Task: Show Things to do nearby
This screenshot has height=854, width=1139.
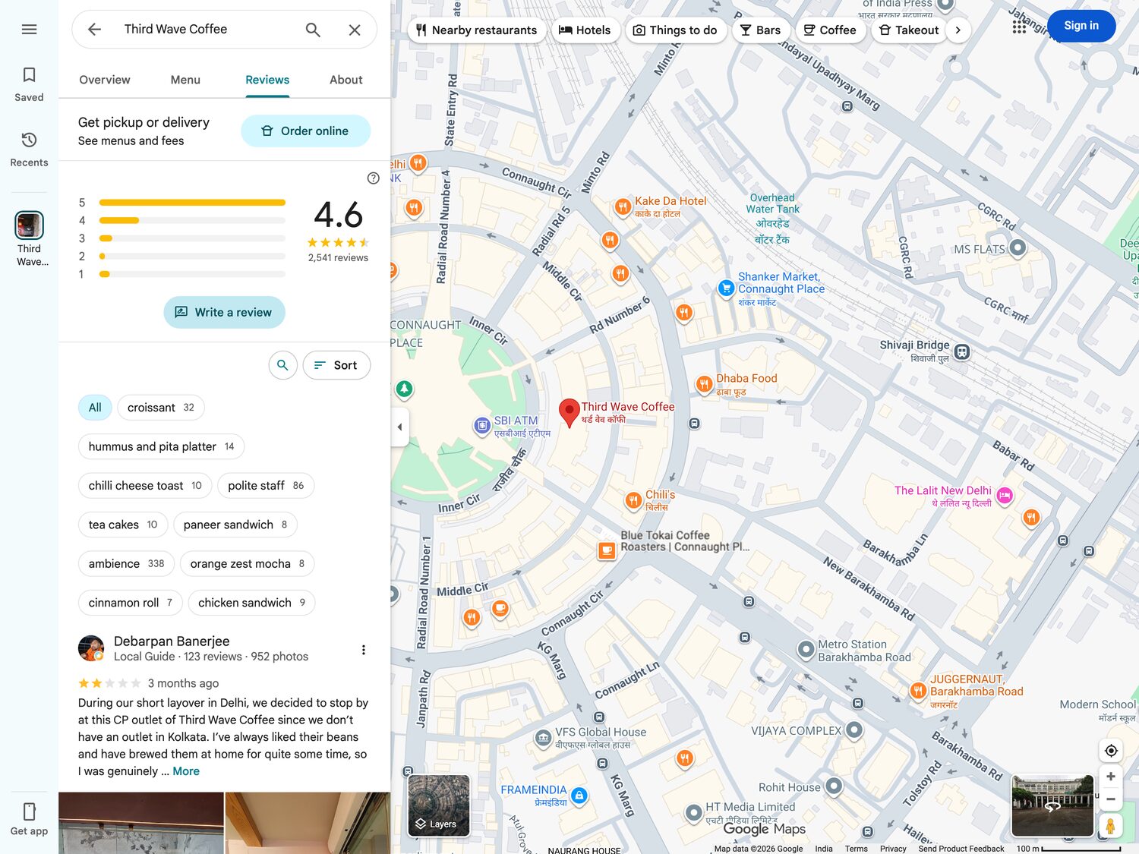Action: (675, 30)
